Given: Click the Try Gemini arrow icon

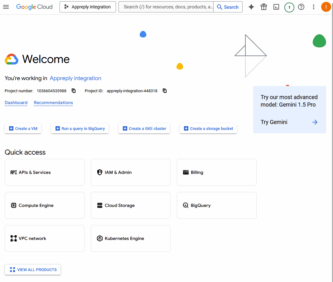Looking at the screenshot, I should [x=315, y=122].
